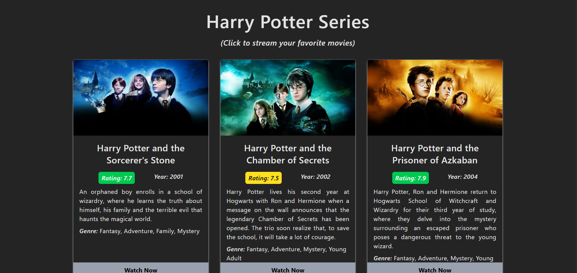Image resolution: width=577 pixels, height=273 pixels.
Task: Click the Sorcerer's Stone genre line
Action: [140, 231]
